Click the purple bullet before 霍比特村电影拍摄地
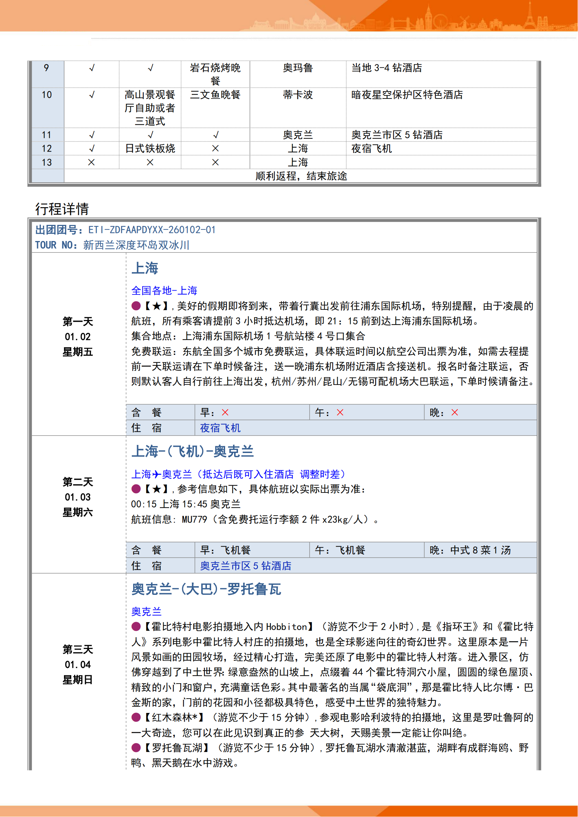Image resolution: width=578 pixels, height=817 pixels. pos(136,627)
